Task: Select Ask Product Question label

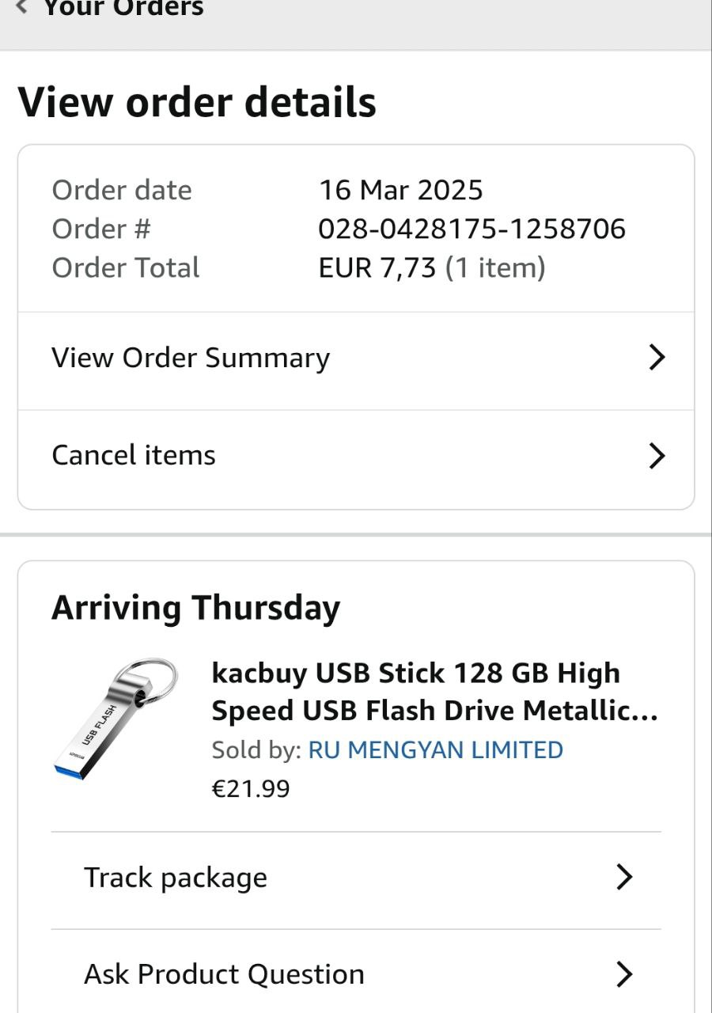Action: [224, 974]
